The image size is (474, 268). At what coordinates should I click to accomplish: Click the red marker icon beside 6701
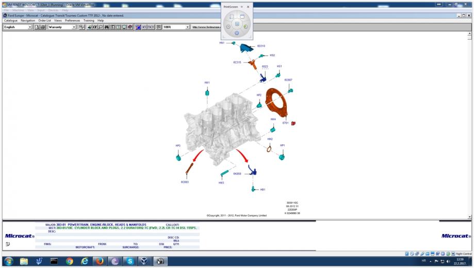tap(293, 123)
